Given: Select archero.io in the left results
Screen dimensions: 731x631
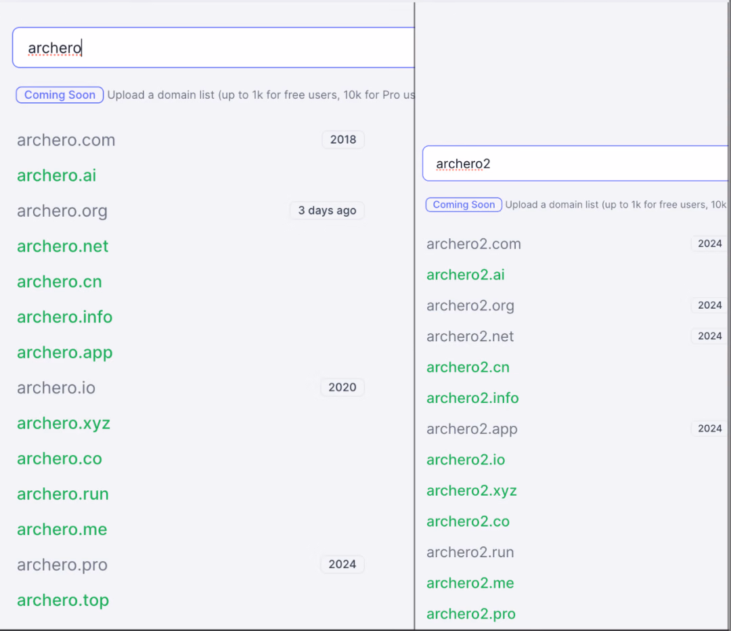Looking at the screenshot, I should point(56,387).
